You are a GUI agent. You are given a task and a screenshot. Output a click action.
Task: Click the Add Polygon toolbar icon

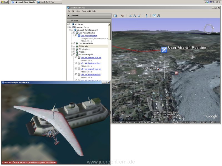tap(131, 16)
